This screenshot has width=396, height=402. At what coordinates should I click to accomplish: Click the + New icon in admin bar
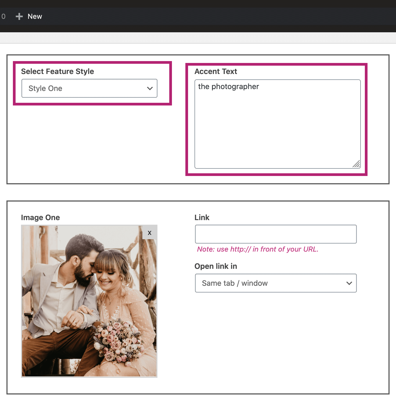point(19,16)
